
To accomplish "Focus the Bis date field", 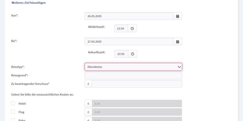I will 129,42.
